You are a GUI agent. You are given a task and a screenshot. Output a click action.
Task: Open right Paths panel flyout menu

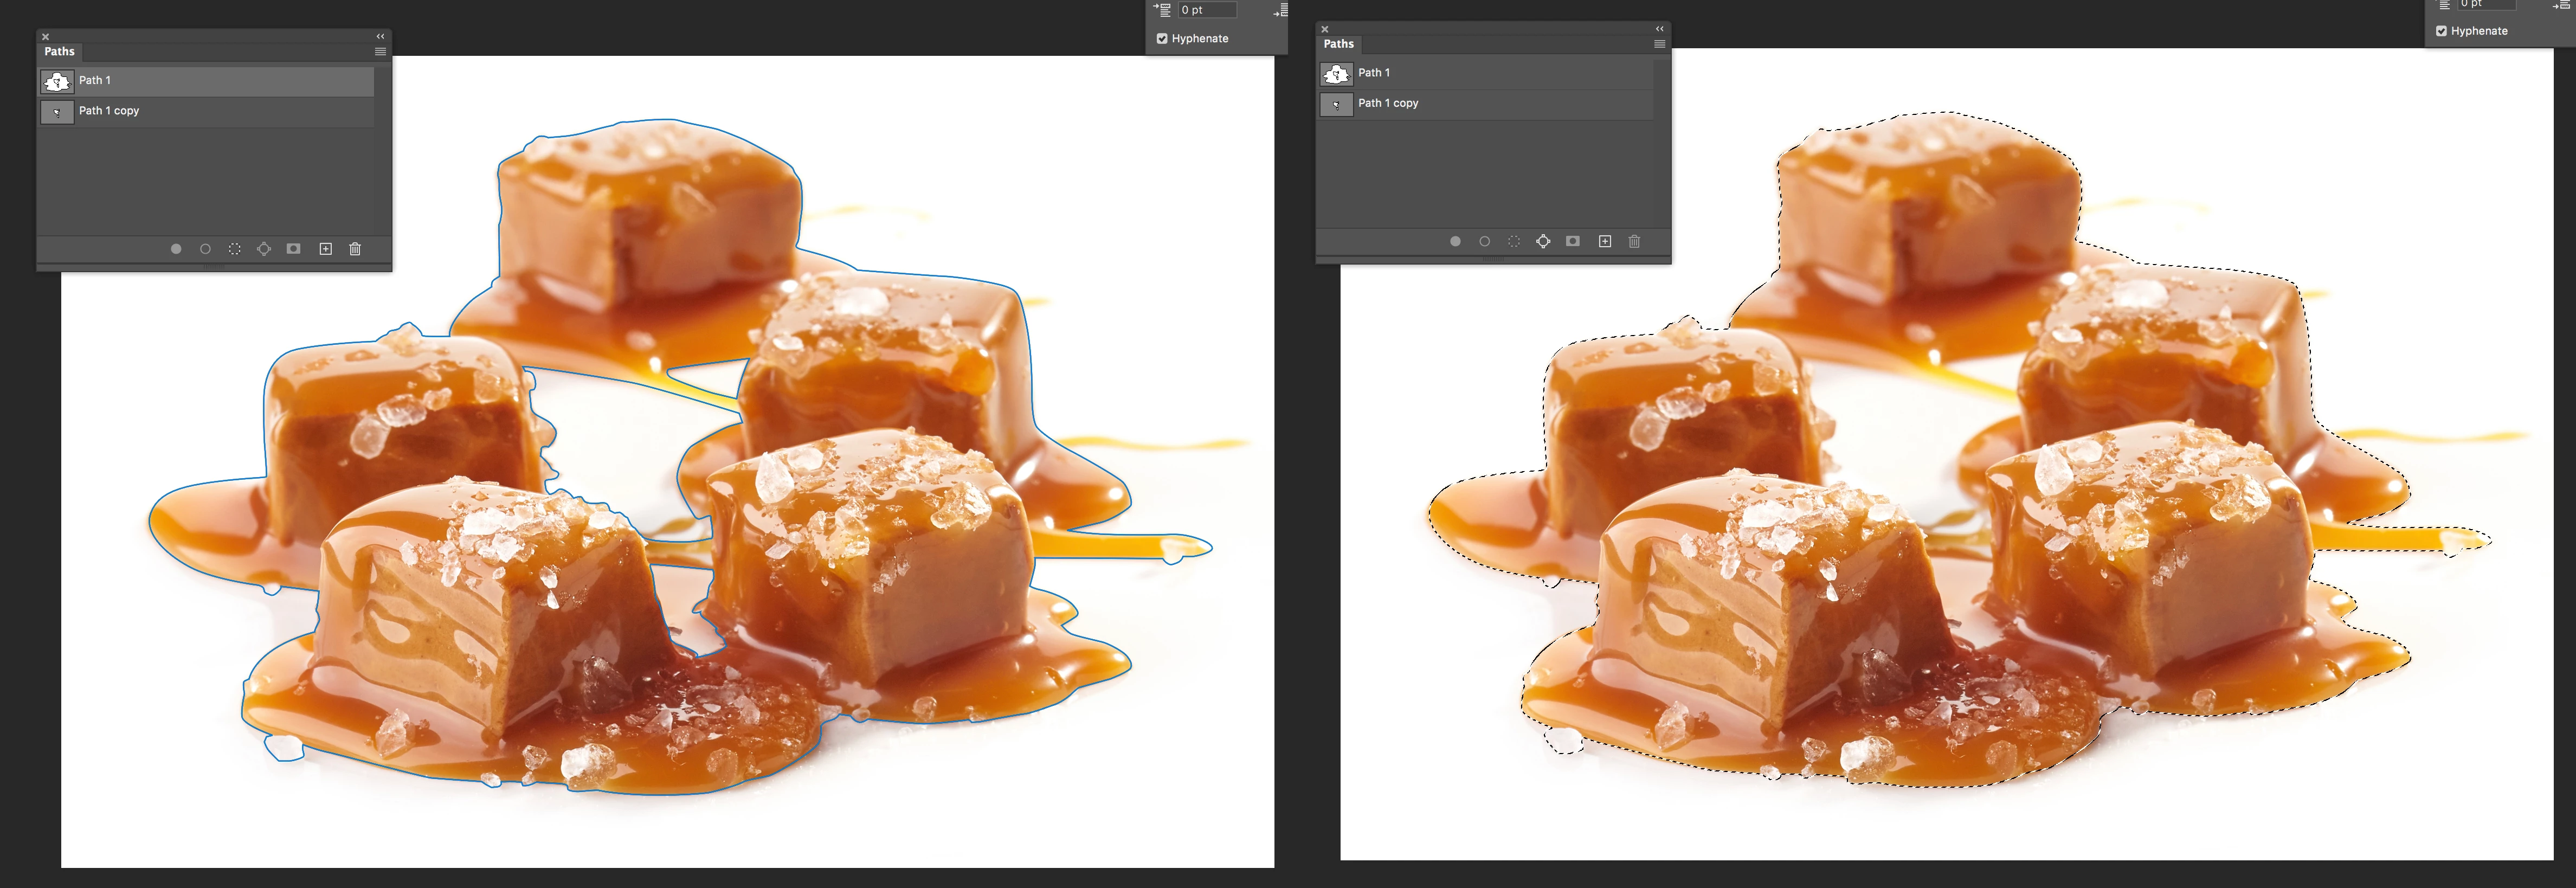pos(1659,44)
